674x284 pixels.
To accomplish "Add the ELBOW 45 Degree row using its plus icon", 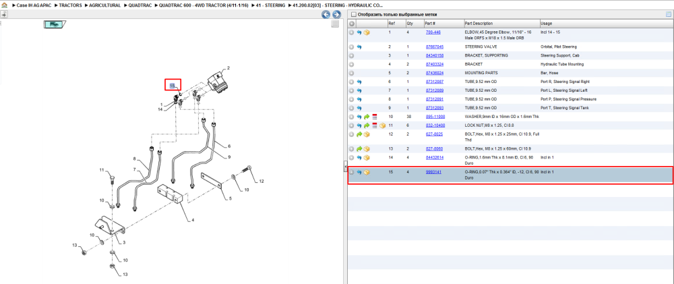I will click(351, 32).
